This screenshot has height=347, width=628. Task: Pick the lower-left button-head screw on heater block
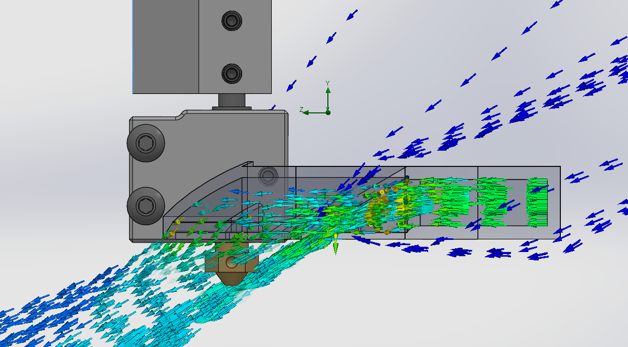(146, 206)
